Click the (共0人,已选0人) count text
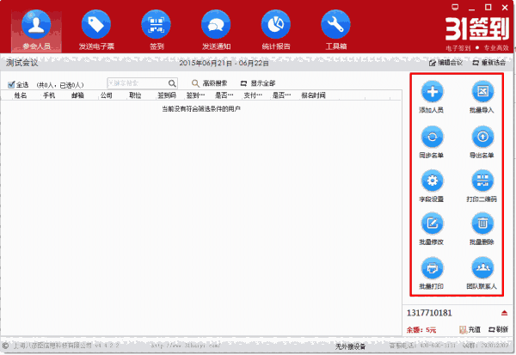The height and width of the screenshot is (355, 516). (x=60, y=85)
